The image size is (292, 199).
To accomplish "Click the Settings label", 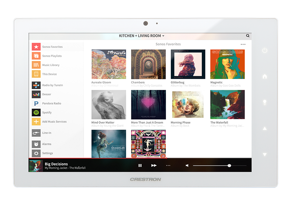I will point(48,153).
